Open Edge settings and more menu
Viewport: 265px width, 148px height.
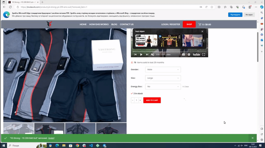click(x=256, y=7)
